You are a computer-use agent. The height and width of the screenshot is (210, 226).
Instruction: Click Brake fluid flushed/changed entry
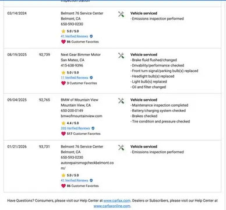pyautogui.click(x=154, y=60)
